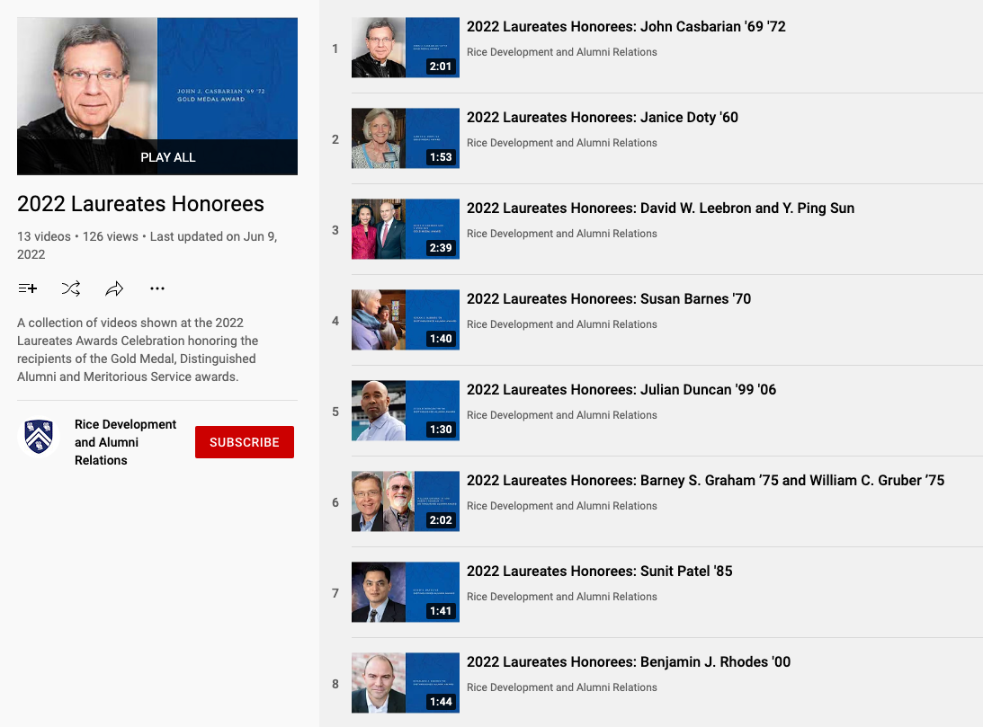Subscribe to Rice Development and Alumni Relations
This screenshot has height=727, width=983.
(x=245, y=442)
